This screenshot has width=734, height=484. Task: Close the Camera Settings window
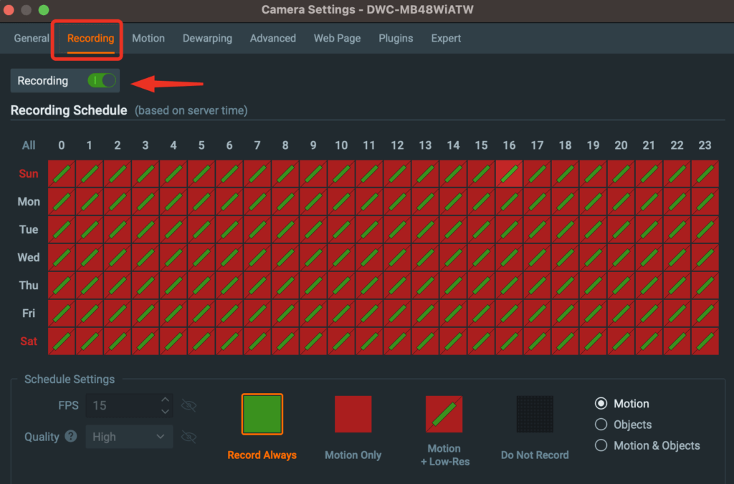click(x=9, y=10)
